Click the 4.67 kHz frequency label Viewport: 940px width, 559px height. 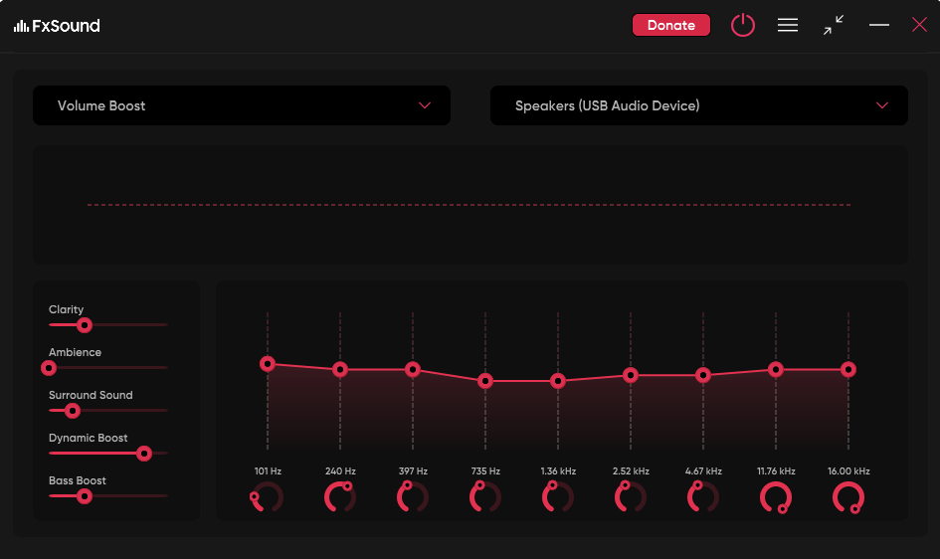tap(703, 470)
